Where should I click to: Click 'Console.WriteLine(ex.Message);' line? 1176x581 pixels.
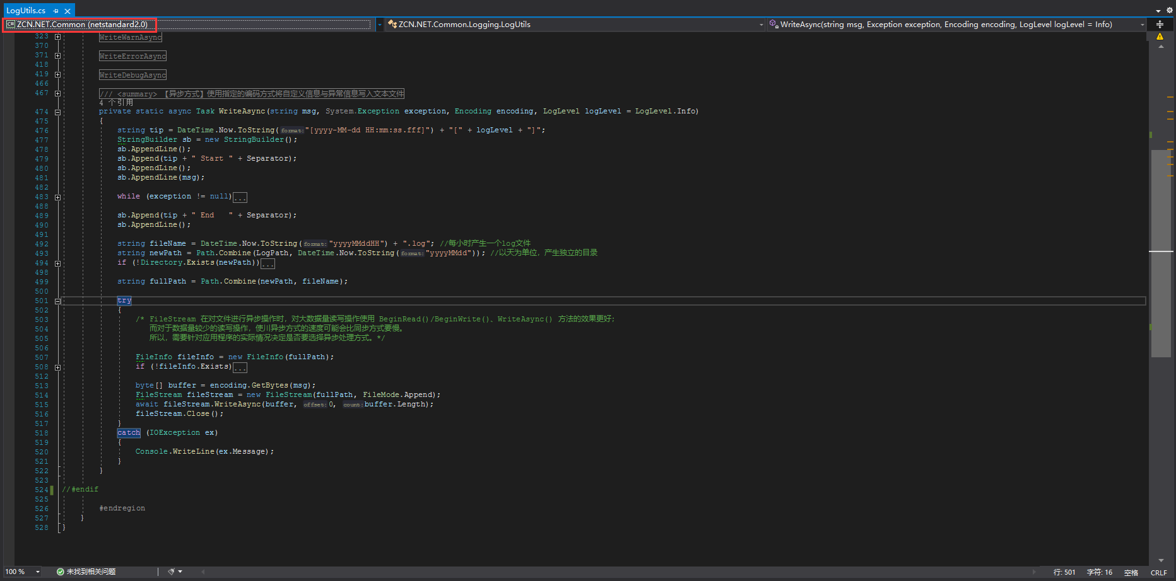[x=204, y=451]
